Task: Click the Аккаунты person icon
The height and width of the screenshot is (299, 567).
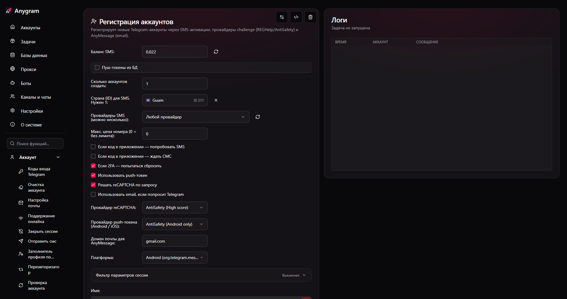Action: pos(12,27)
